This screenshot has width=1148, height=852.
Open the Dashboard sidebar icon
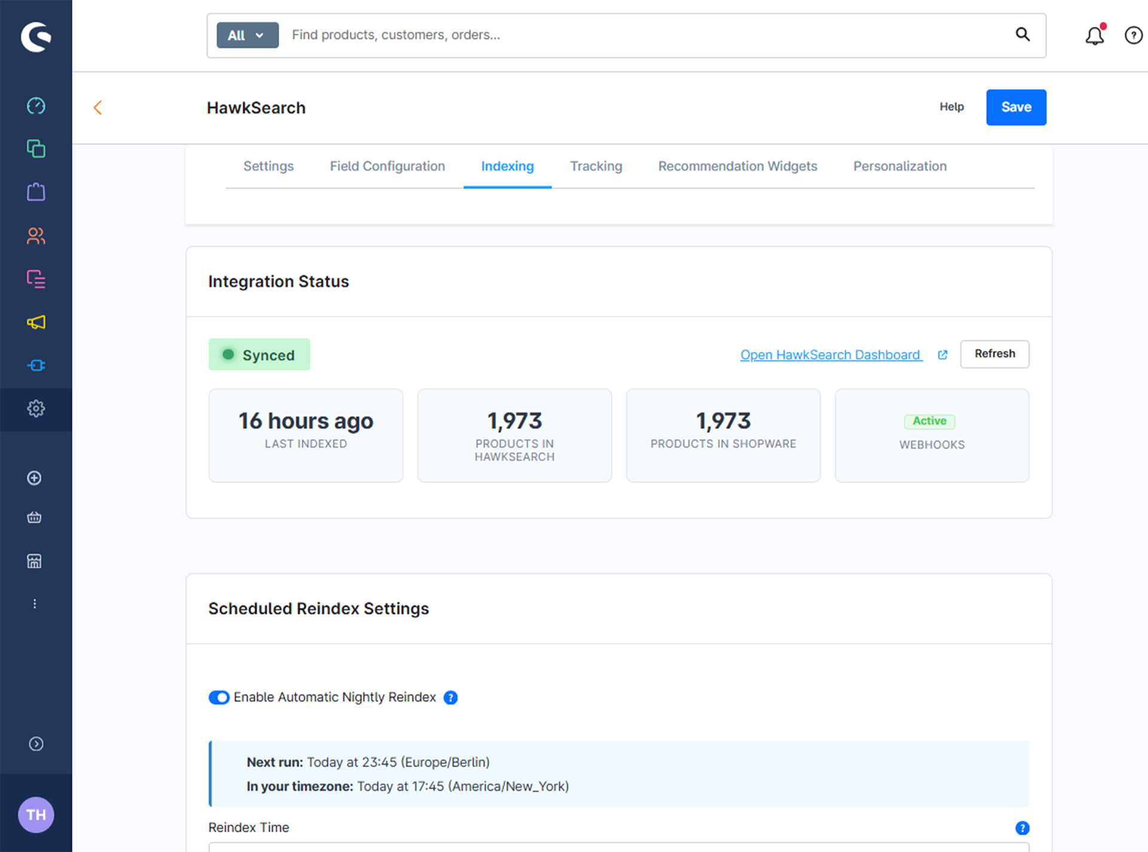(x=36, y=106)
